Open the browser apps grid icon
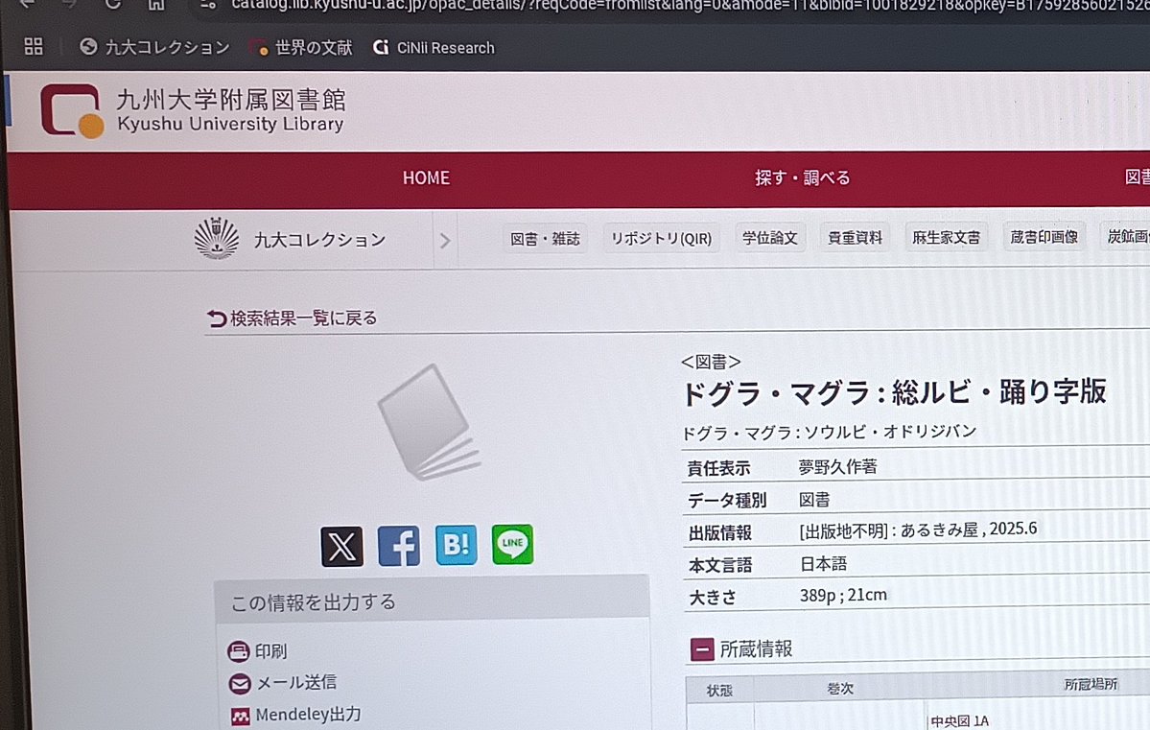The height and width of the screenshot is (730, 1150). [x=34, y=47]
